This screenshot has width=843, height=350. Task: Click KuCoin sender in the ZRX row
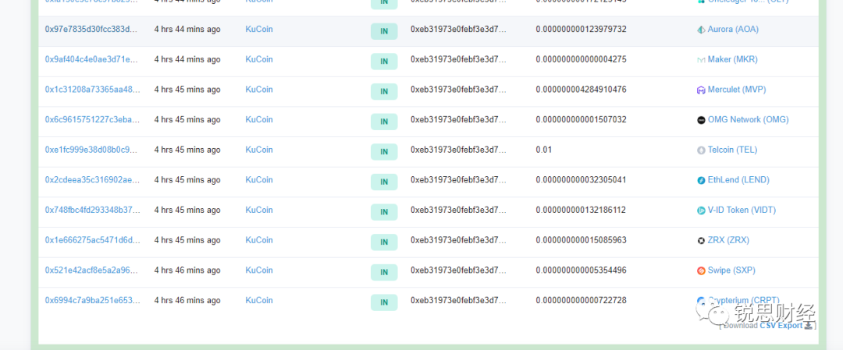point(259,239)
